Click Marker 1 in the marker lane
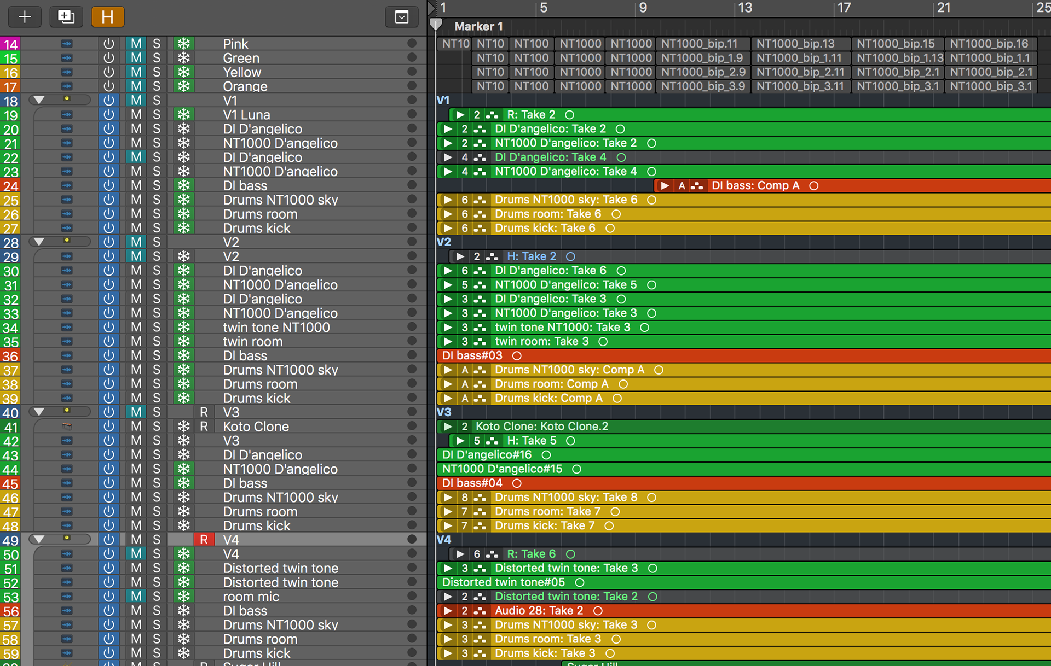 coord(478,26)
